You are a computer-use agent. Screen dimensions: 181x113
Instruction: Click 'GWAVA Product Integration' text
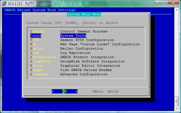87,57
